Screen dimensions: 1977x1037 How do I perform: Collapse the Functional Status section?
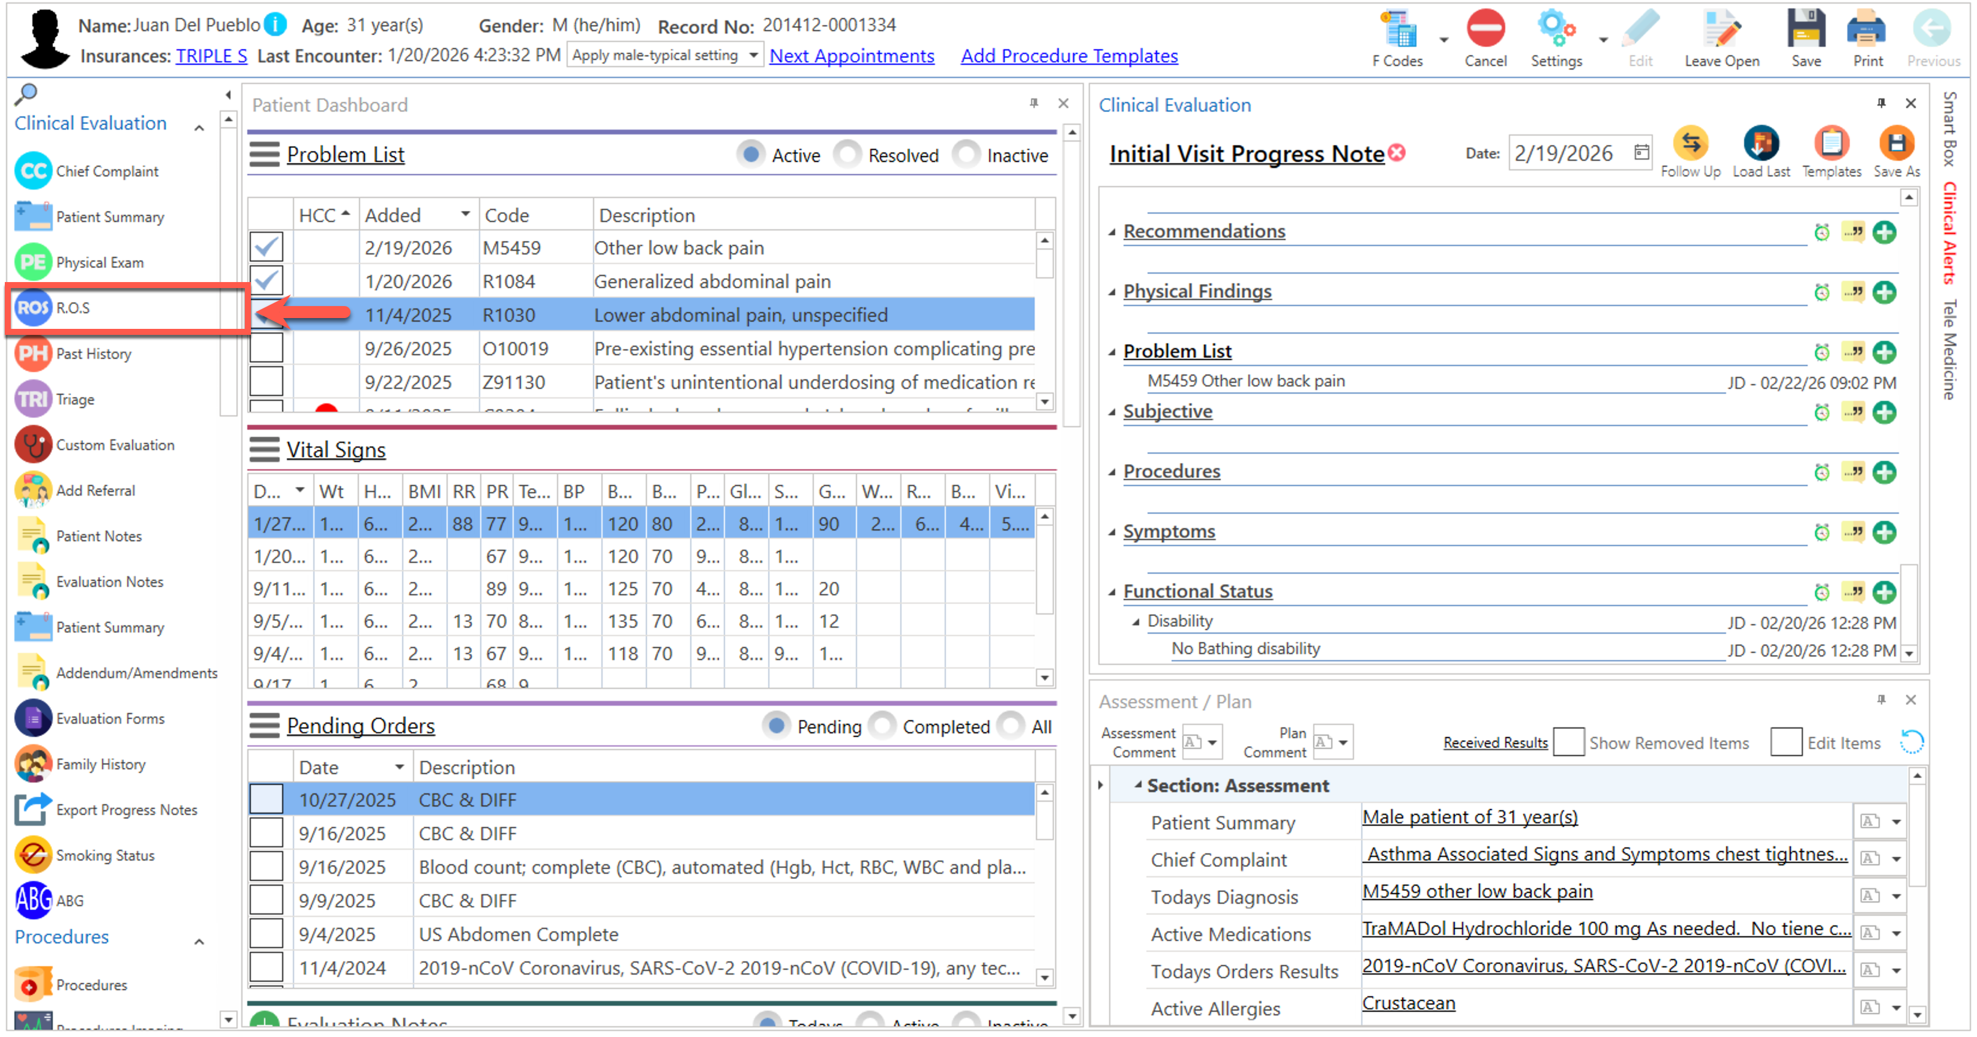pos(1112,592)
